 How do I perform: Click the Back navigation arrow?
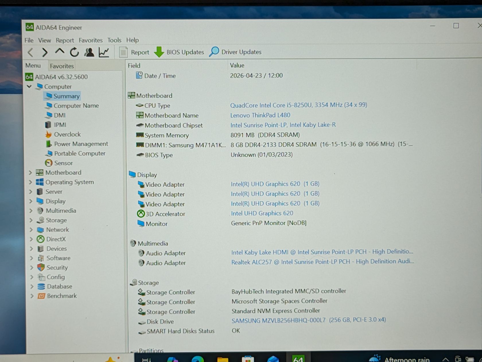pos(31,52)
